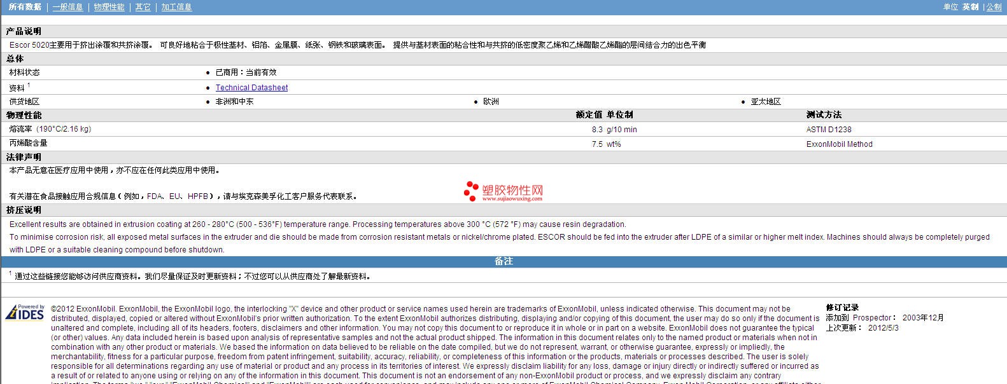Click the 备注 bar heading
Screen dimensions: 1007x384
point(503,261)
